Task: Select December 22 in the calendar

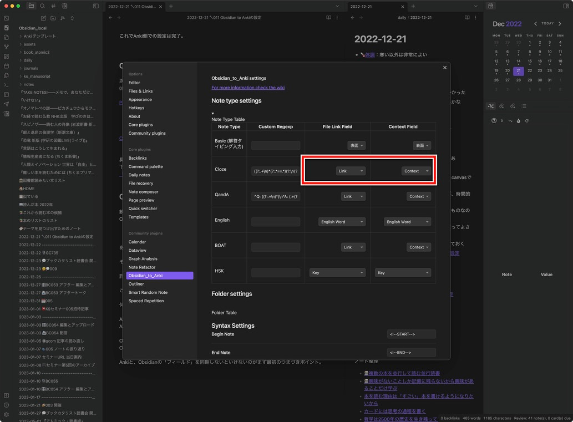Action: point(530,70)
